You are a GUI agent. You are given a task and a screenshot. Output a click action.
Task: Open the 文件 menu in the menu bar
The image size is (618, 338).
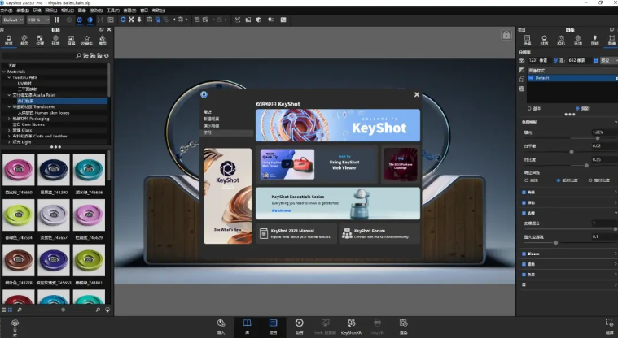tap(6, 10)
